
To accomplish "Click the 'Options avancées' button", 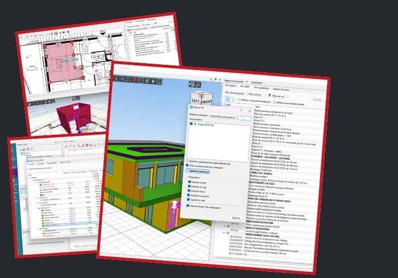I will 199,171.
